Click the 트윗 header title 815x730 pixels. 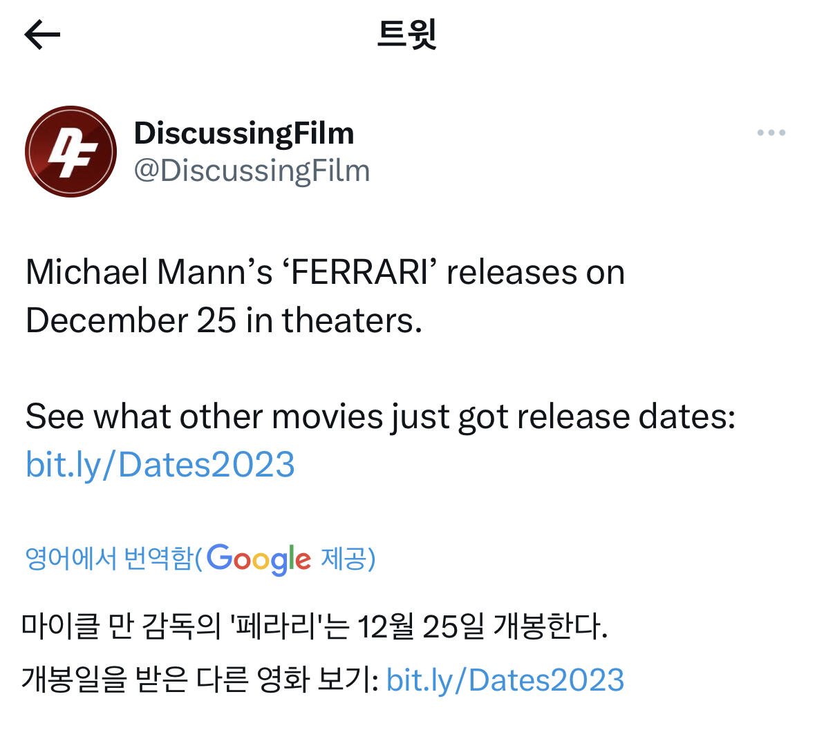[407, 35]
